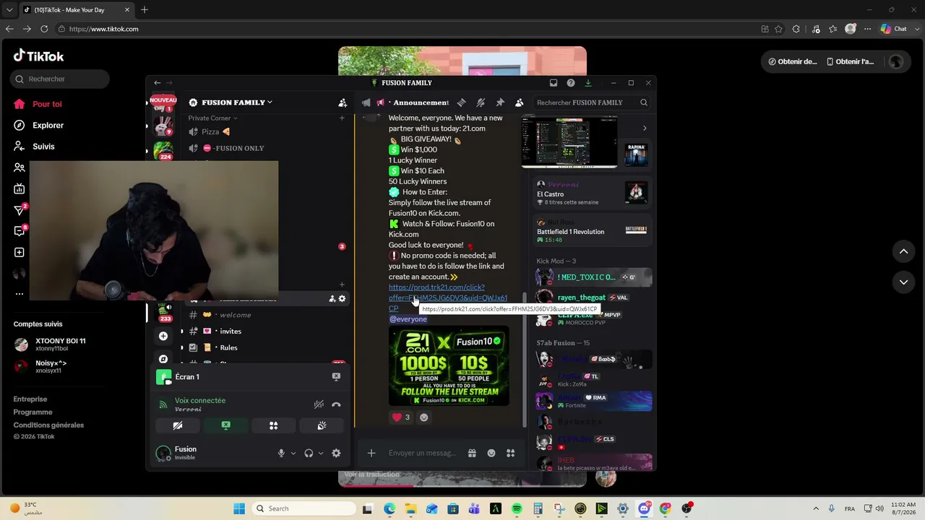Viewport: 925px width, 520px height.
Task: Open member rayen_thegoat profile
Action: point(593,298)
